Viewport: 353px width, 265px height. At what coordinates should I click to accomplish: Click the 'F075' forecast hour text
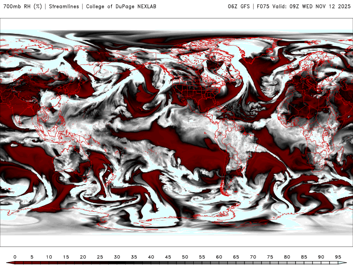pos(263,6)
